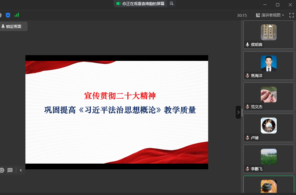Viewport: 296px width, 195px height.
Task: Open the meeting security shield icon
Action: (8, 15)
